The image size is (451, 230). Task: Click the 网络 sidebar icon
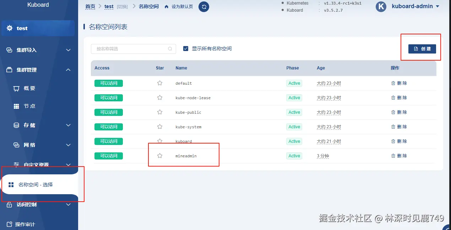(16, 145)
